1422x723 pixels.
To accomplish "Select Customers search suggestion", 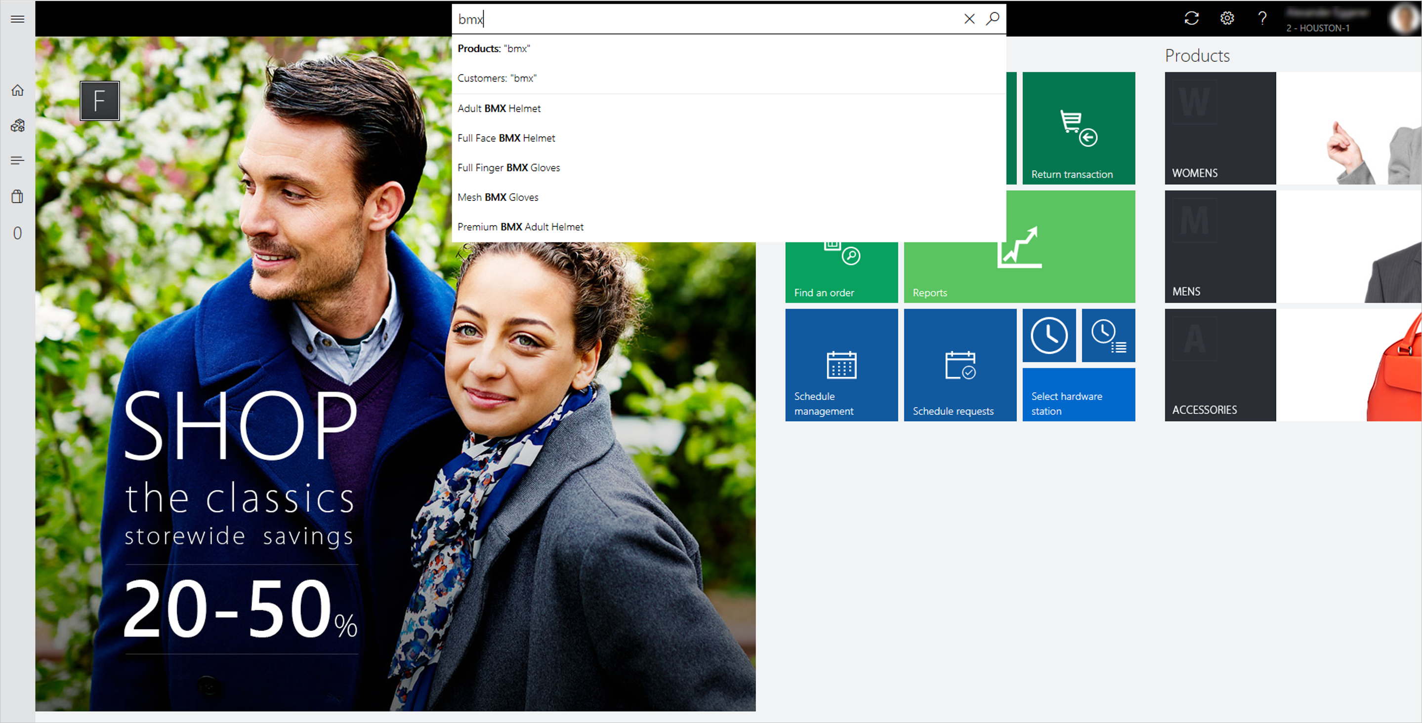I will [x=499, y=78].
